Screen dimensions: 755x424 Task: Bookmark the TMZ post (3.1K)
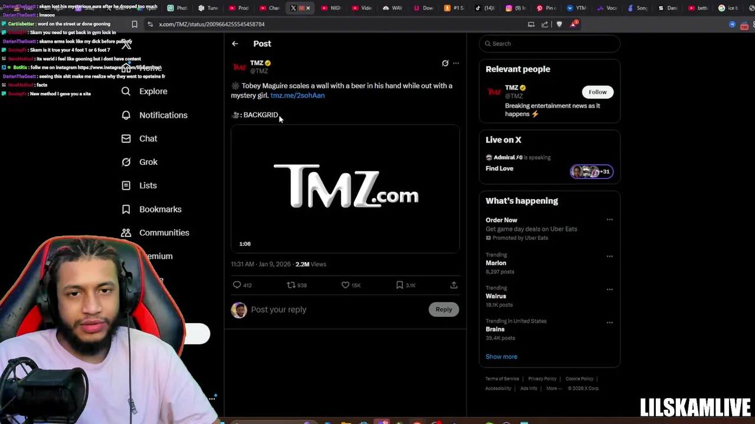point(399,285)
